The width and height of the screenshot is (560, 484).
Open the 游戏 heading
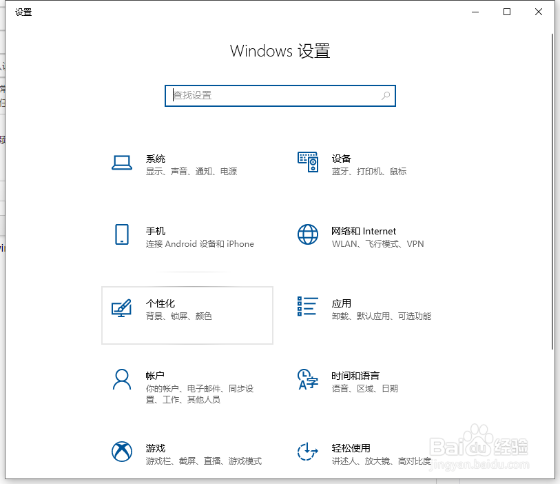coord(156,448)
